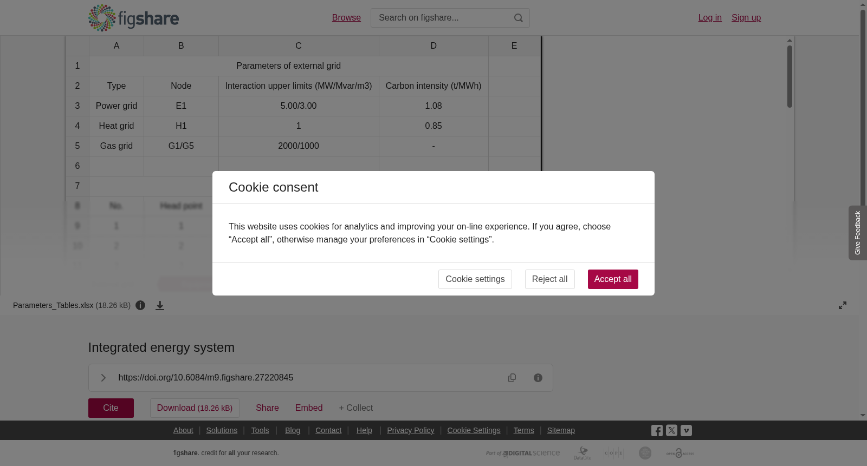Open Tools footer link
Image resolution: width=867 pixels, height=466 pixels.
coord(260,430)
